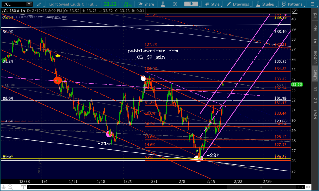Viewport: 319px width, 191px height.
Task: Click the $27.33 Fibonacci level label
Action: point(280,145)
